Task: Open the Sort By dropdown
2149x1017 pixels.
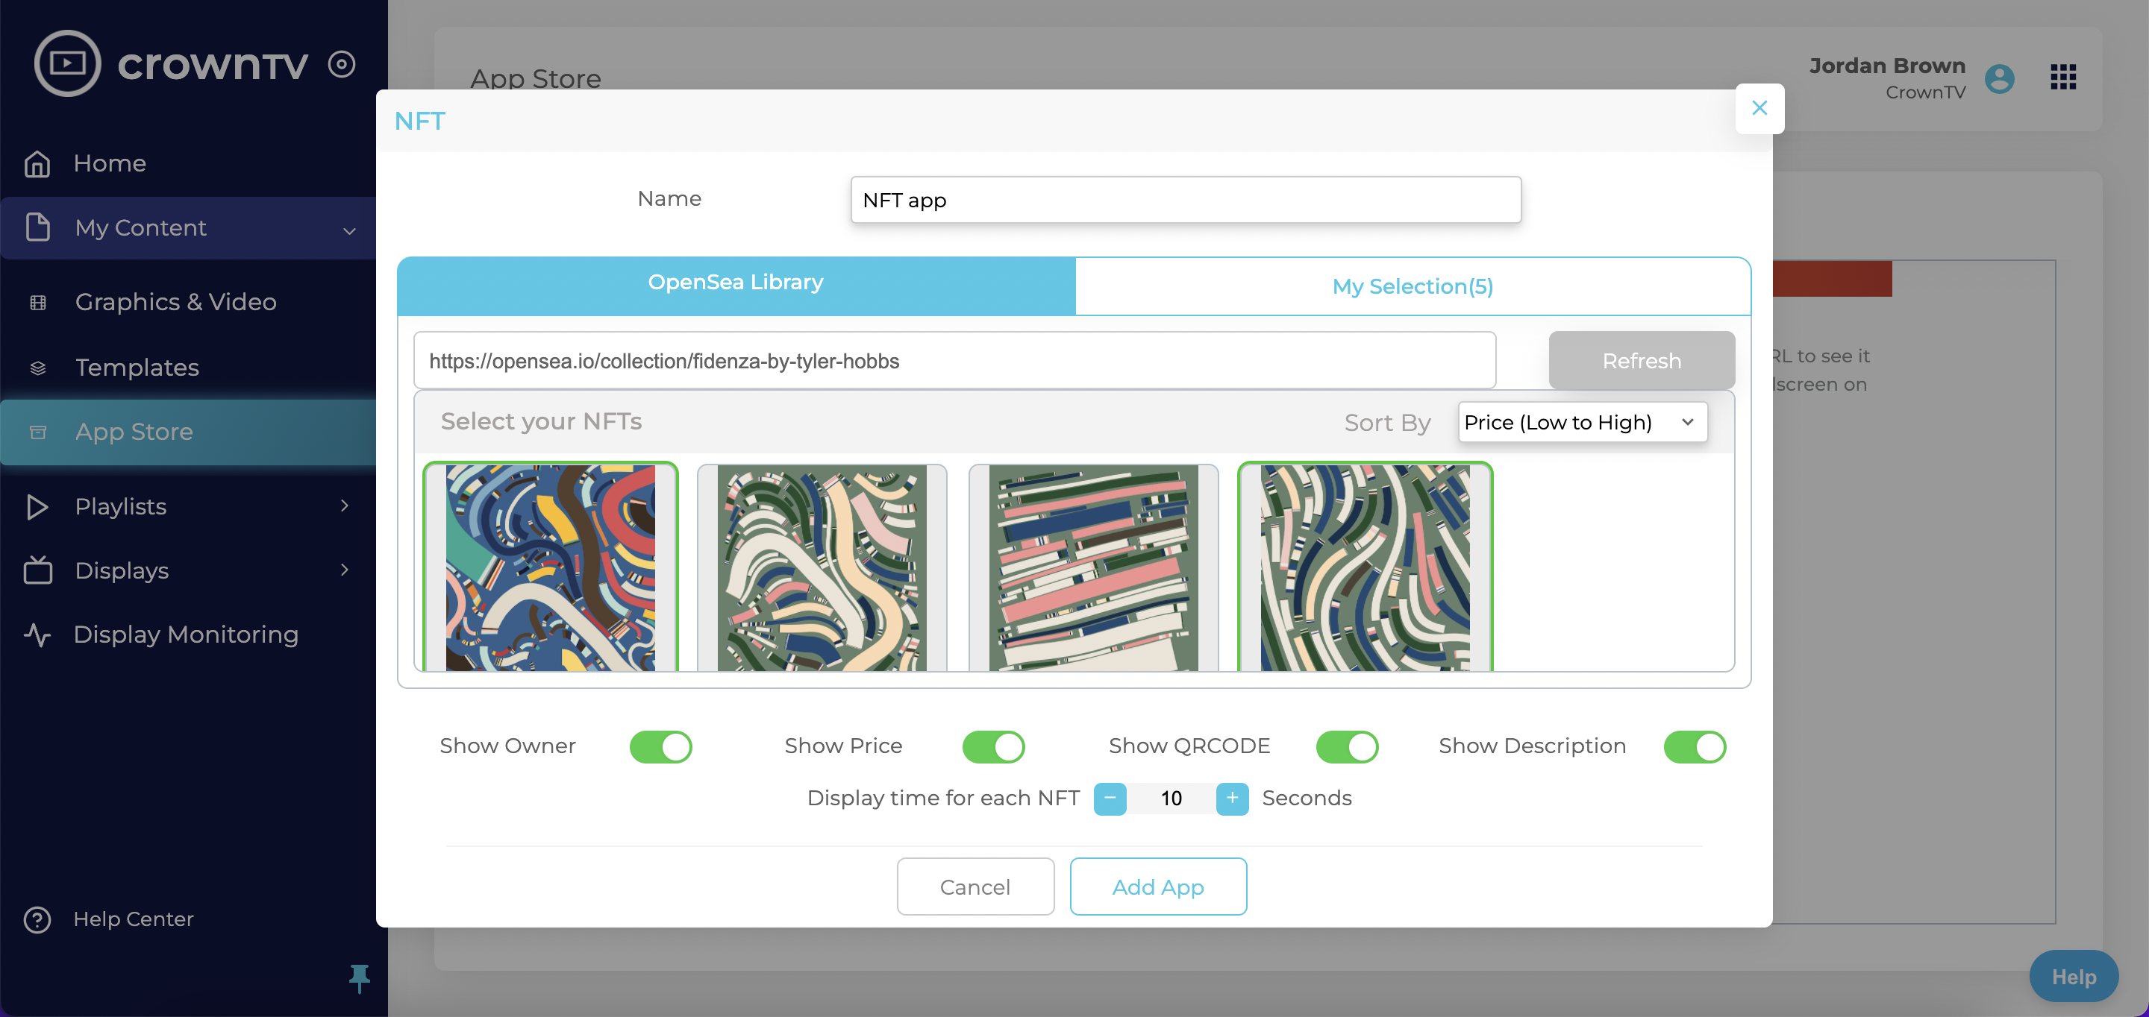Action: click(x=1583, y=423)
